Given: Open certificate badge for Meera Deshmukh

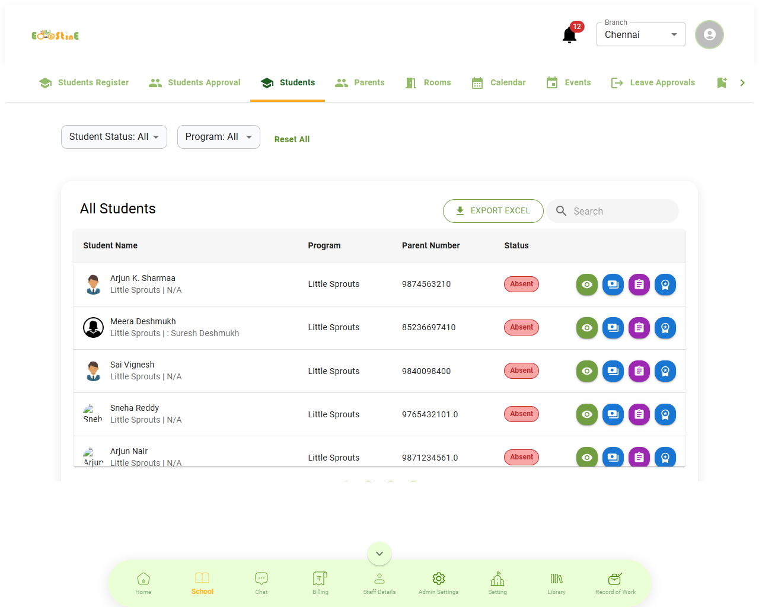Looking at the screenshot, I should coord(665,328).
